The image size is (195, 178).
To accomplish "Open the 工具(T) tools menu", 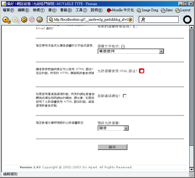I will click(81, 10).
